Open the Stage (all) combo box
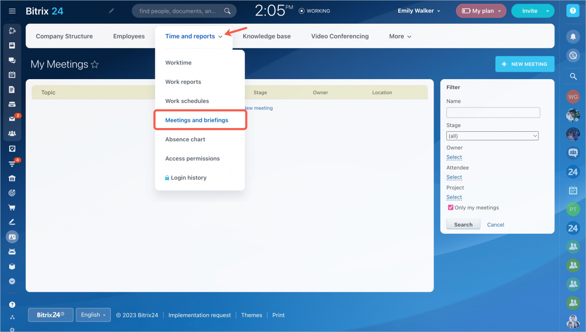 493,136
